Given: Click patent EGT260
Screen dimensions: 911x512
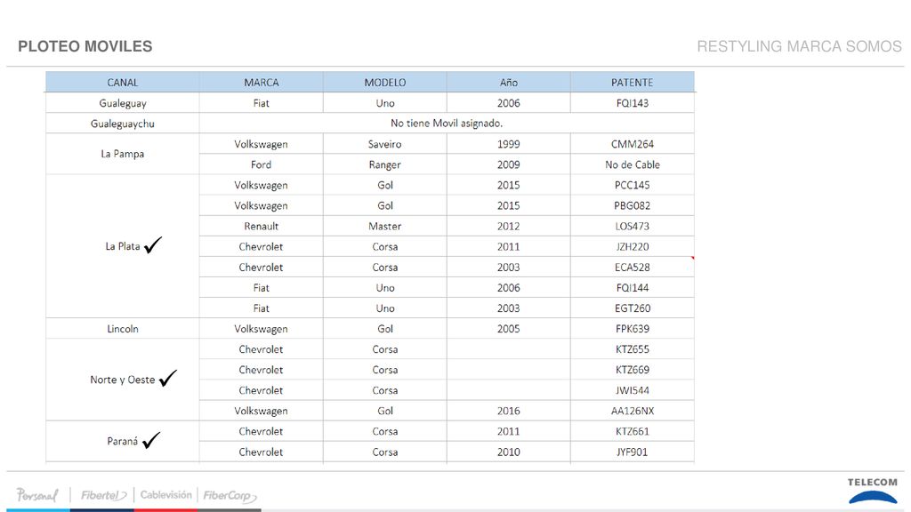Looking at the screenshot, I should [x=633, y=308].
